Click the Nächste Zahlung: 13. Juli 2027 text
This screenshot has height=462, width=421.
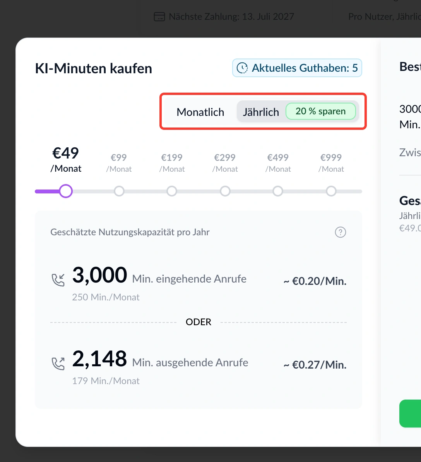coord(231,17)
